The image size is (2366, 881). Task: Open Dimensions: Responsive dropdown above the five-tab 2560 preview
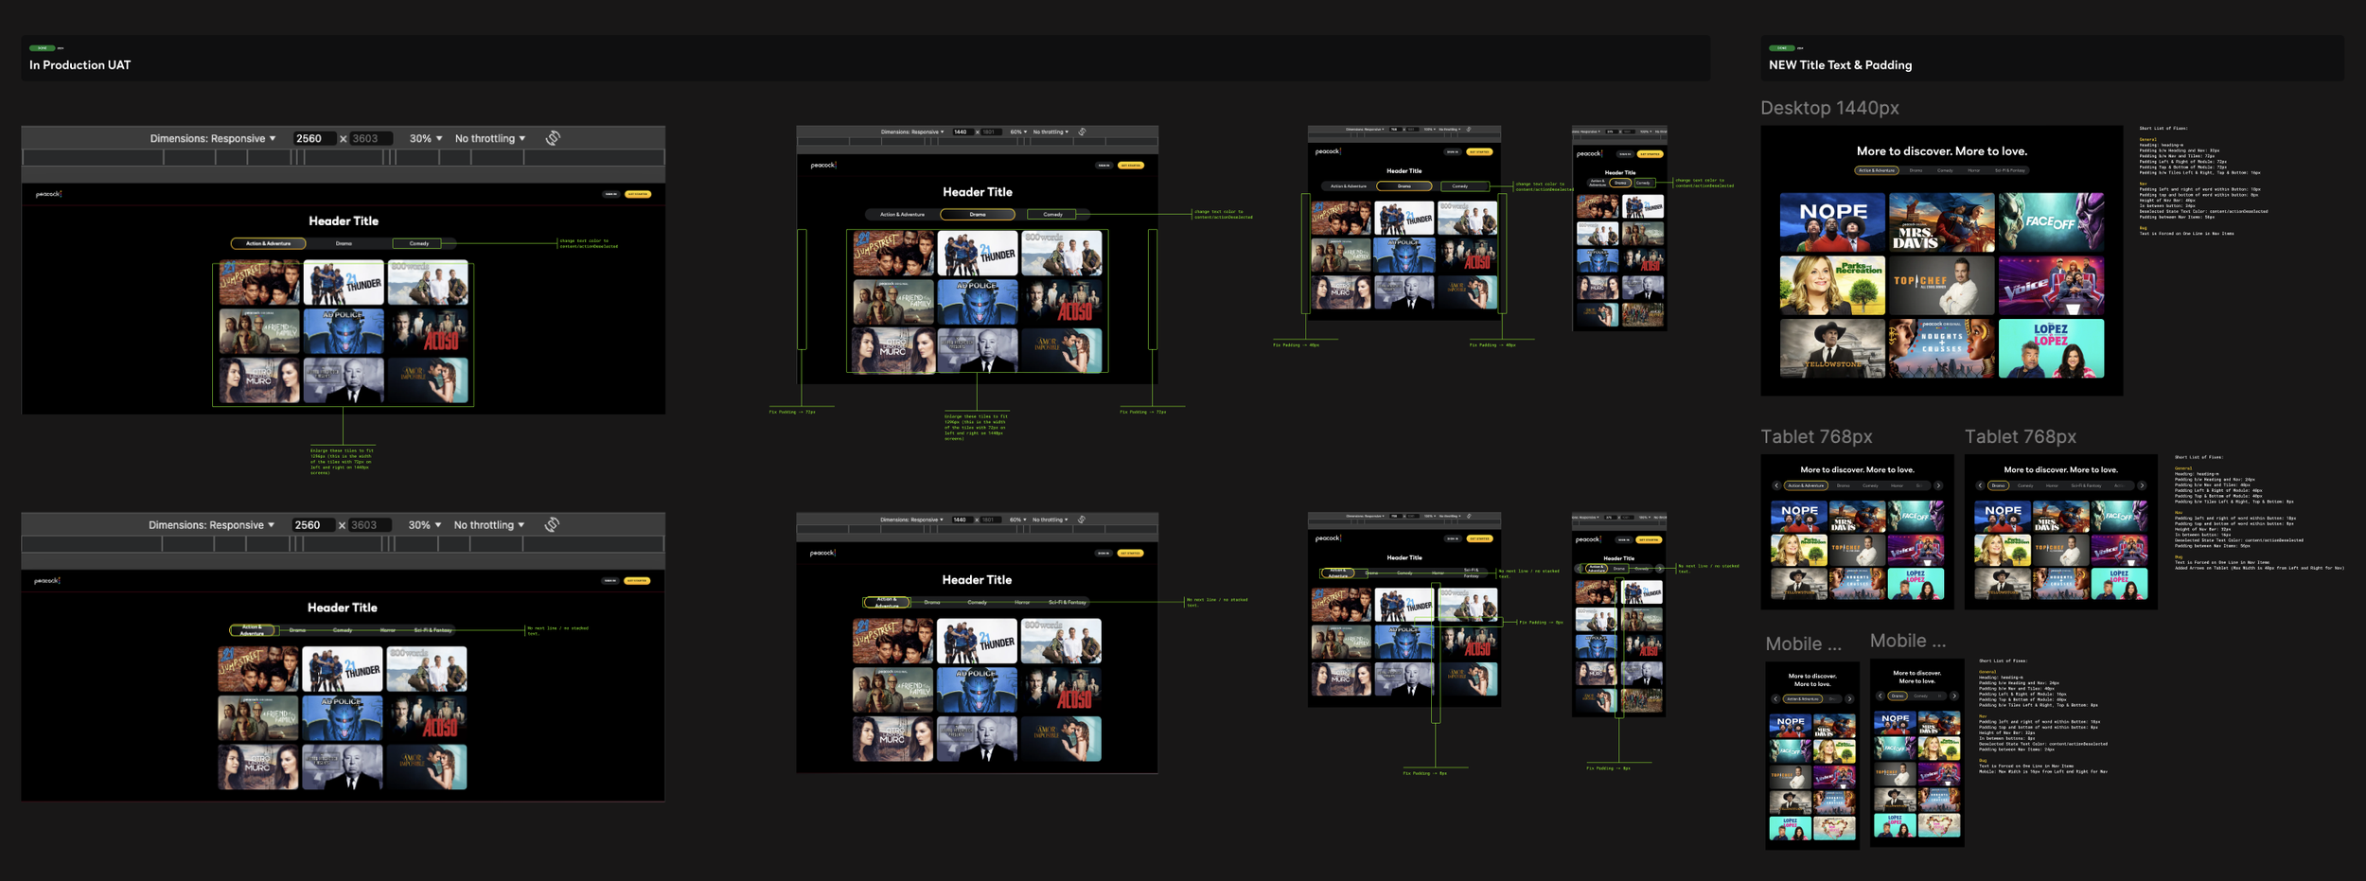tap(211, 525)
